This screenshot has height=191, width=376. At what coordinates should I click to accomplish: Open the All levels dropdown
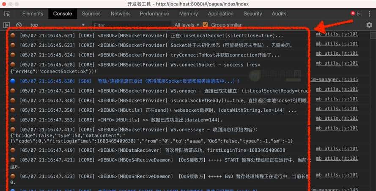click(x=187, y=25)
